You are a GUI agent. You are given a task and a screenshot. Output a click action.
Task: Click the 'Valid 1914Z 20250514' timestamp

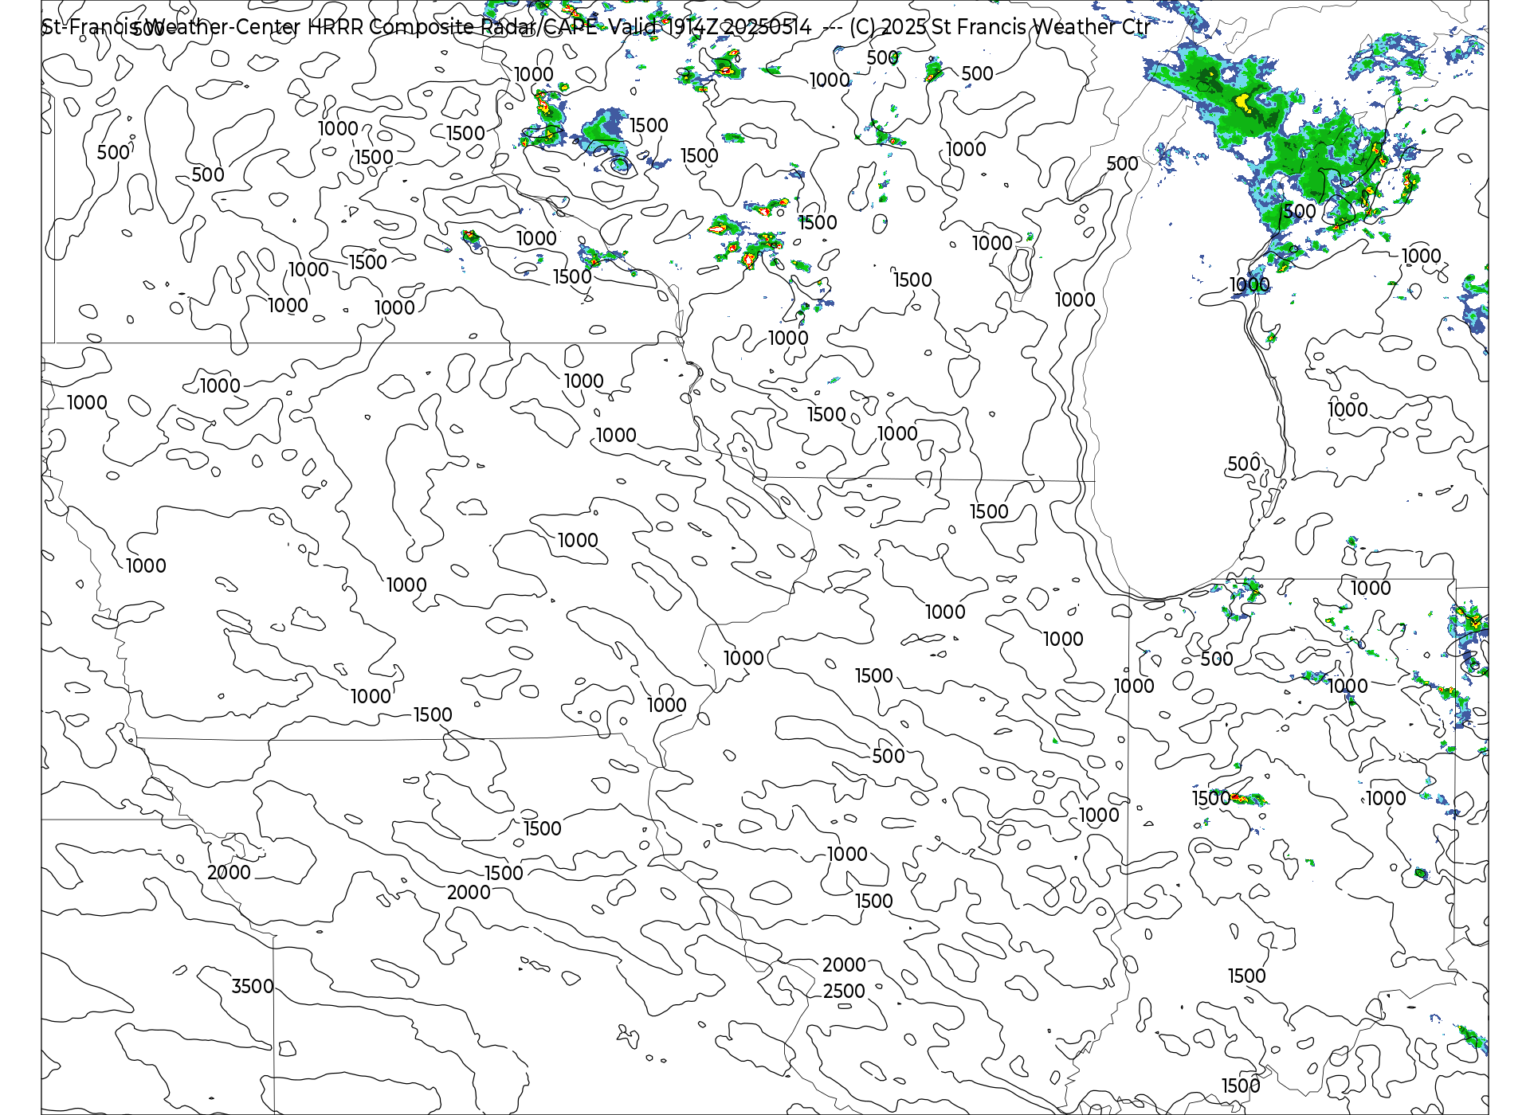pos(711,26)
